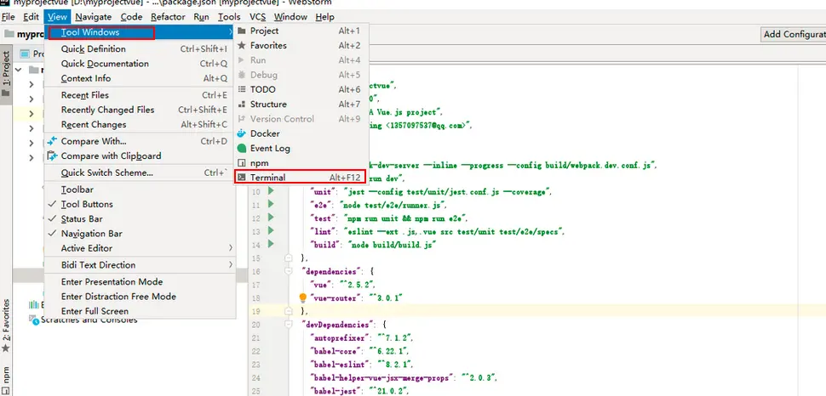826x396 pixels.
Task: Uncheck Status Bar in View menu
Action: click(x=140, y=218)
